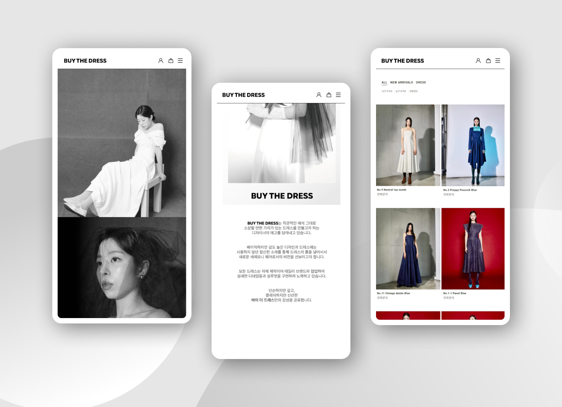The image size is (562, 407).
Task: Select the DRESS category tab
Action: tap(421, 82)
